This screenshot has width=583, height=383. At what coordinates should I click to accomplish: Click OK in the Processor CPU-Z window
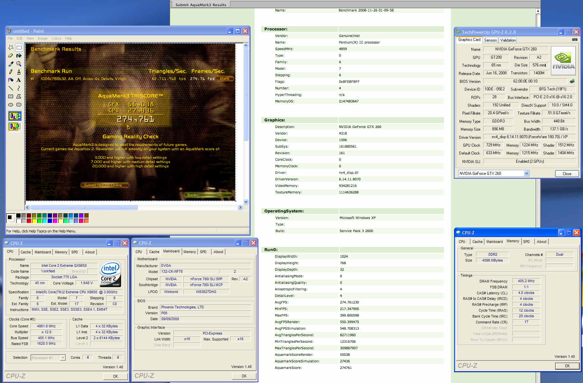tap(115, 376)
